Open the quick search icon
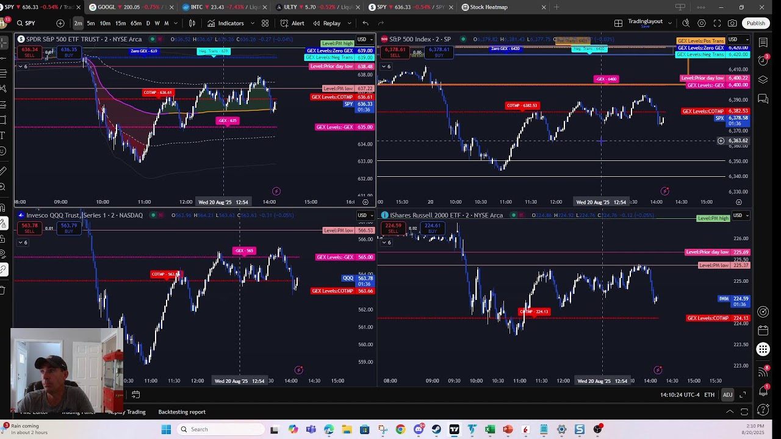Screen dimensions: 781x439 (686, 23)
